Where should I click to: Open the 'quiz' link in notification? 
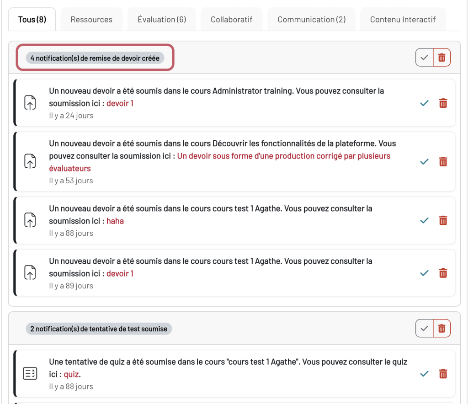pos(71,374)
